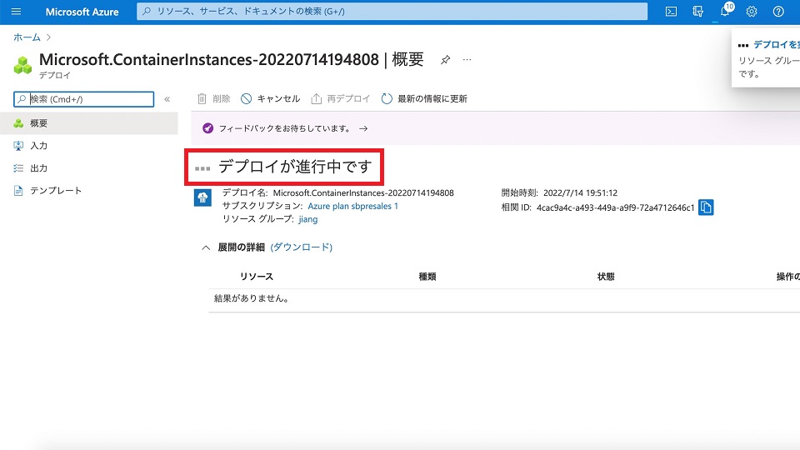Select 出力 in the side menu
Viewport: 800px width, 450px height.
tap(39, 168)
